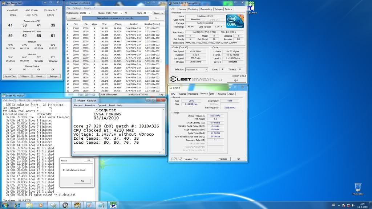This screenshot has width=372, height=209.
Task: Click the Windows Media Player taskbar icon
Action: 40,205
